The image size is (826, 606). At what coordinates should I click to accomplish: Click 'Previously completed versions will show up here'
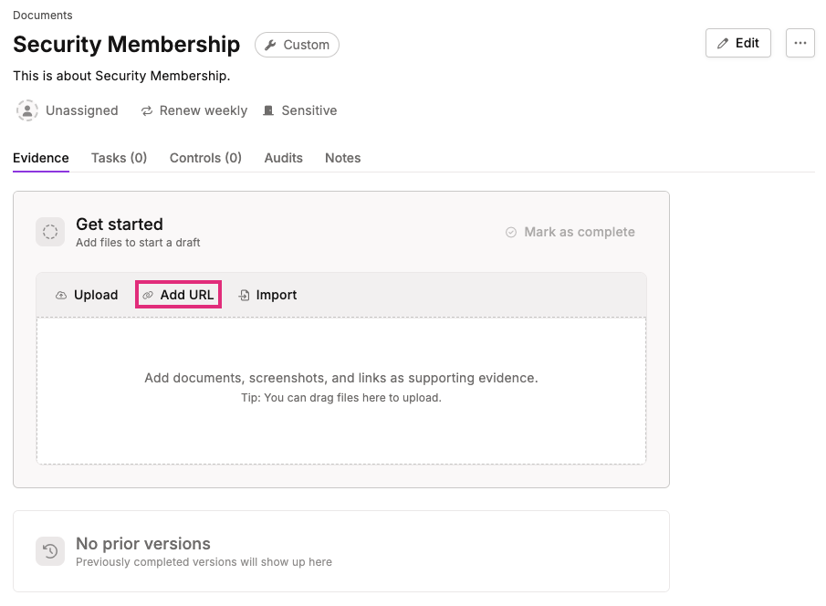204,562
